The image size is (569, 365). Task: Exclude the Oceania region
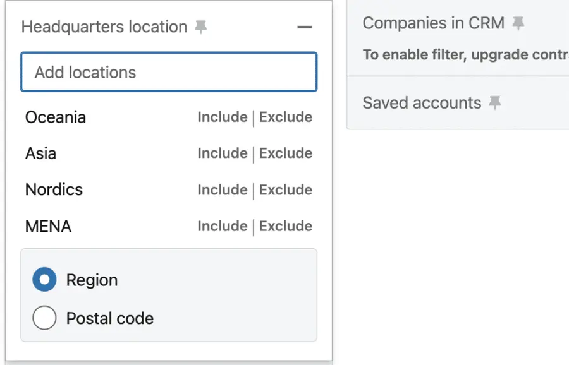pyautogui.click(x=286, y=117)
